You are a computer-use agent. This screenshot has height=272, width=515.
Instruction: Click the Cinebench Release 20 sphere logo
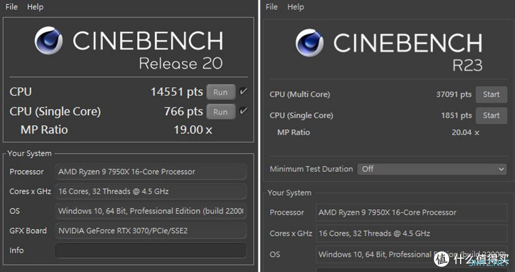pyautogui.click(x=49, y=40)
